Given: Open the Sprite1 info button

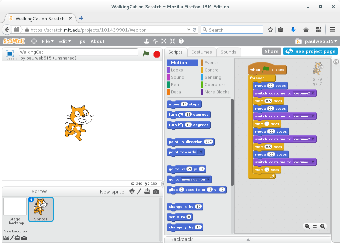Looking at the screenshot, I should [x=31, y=199].
